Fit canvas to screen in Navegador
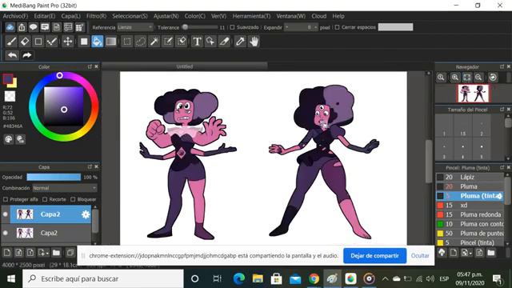Image resolution: width=512 pixels, height=288 pixels. click(x=466, y=78)
